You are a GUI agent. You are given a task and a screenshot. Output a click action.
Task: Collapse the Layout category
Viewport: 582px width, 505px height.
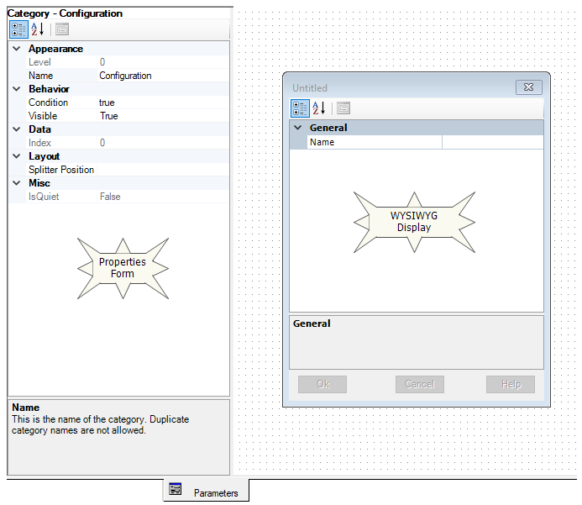(x=16, y=156)
